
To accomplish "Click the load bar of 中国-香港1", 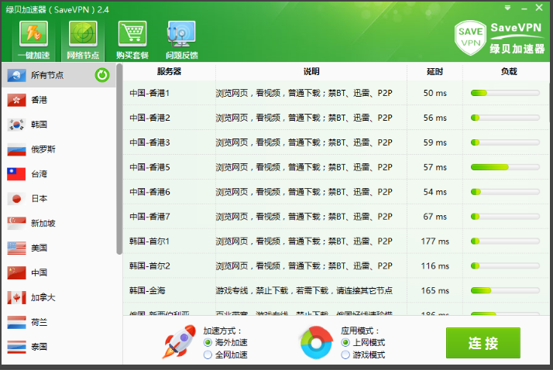I will 505,93.
